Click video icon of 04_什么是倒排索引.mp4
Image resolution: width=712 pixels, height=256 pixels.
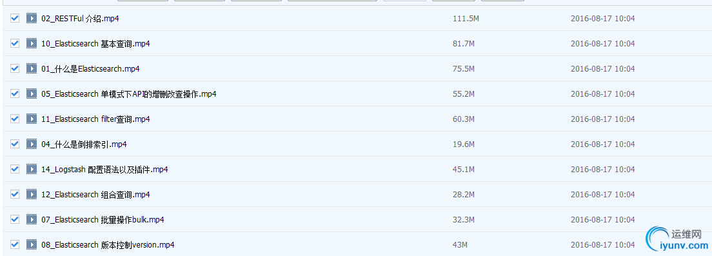[32, 144]
